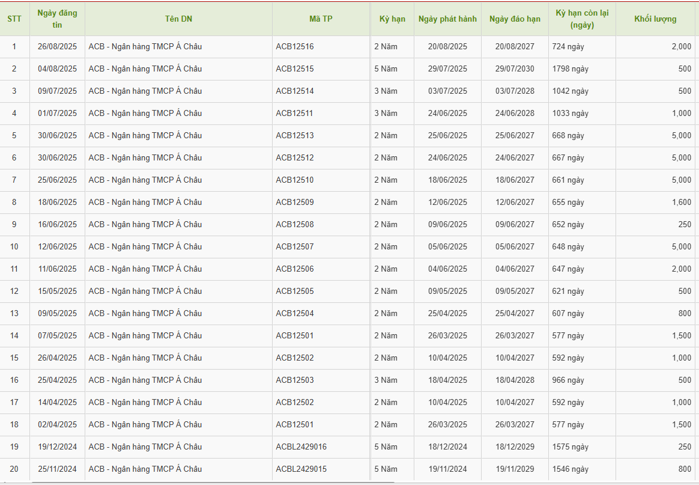Click the 'Ngày phát hành' header
Screen dimensions: 699x485
(447, 19)
